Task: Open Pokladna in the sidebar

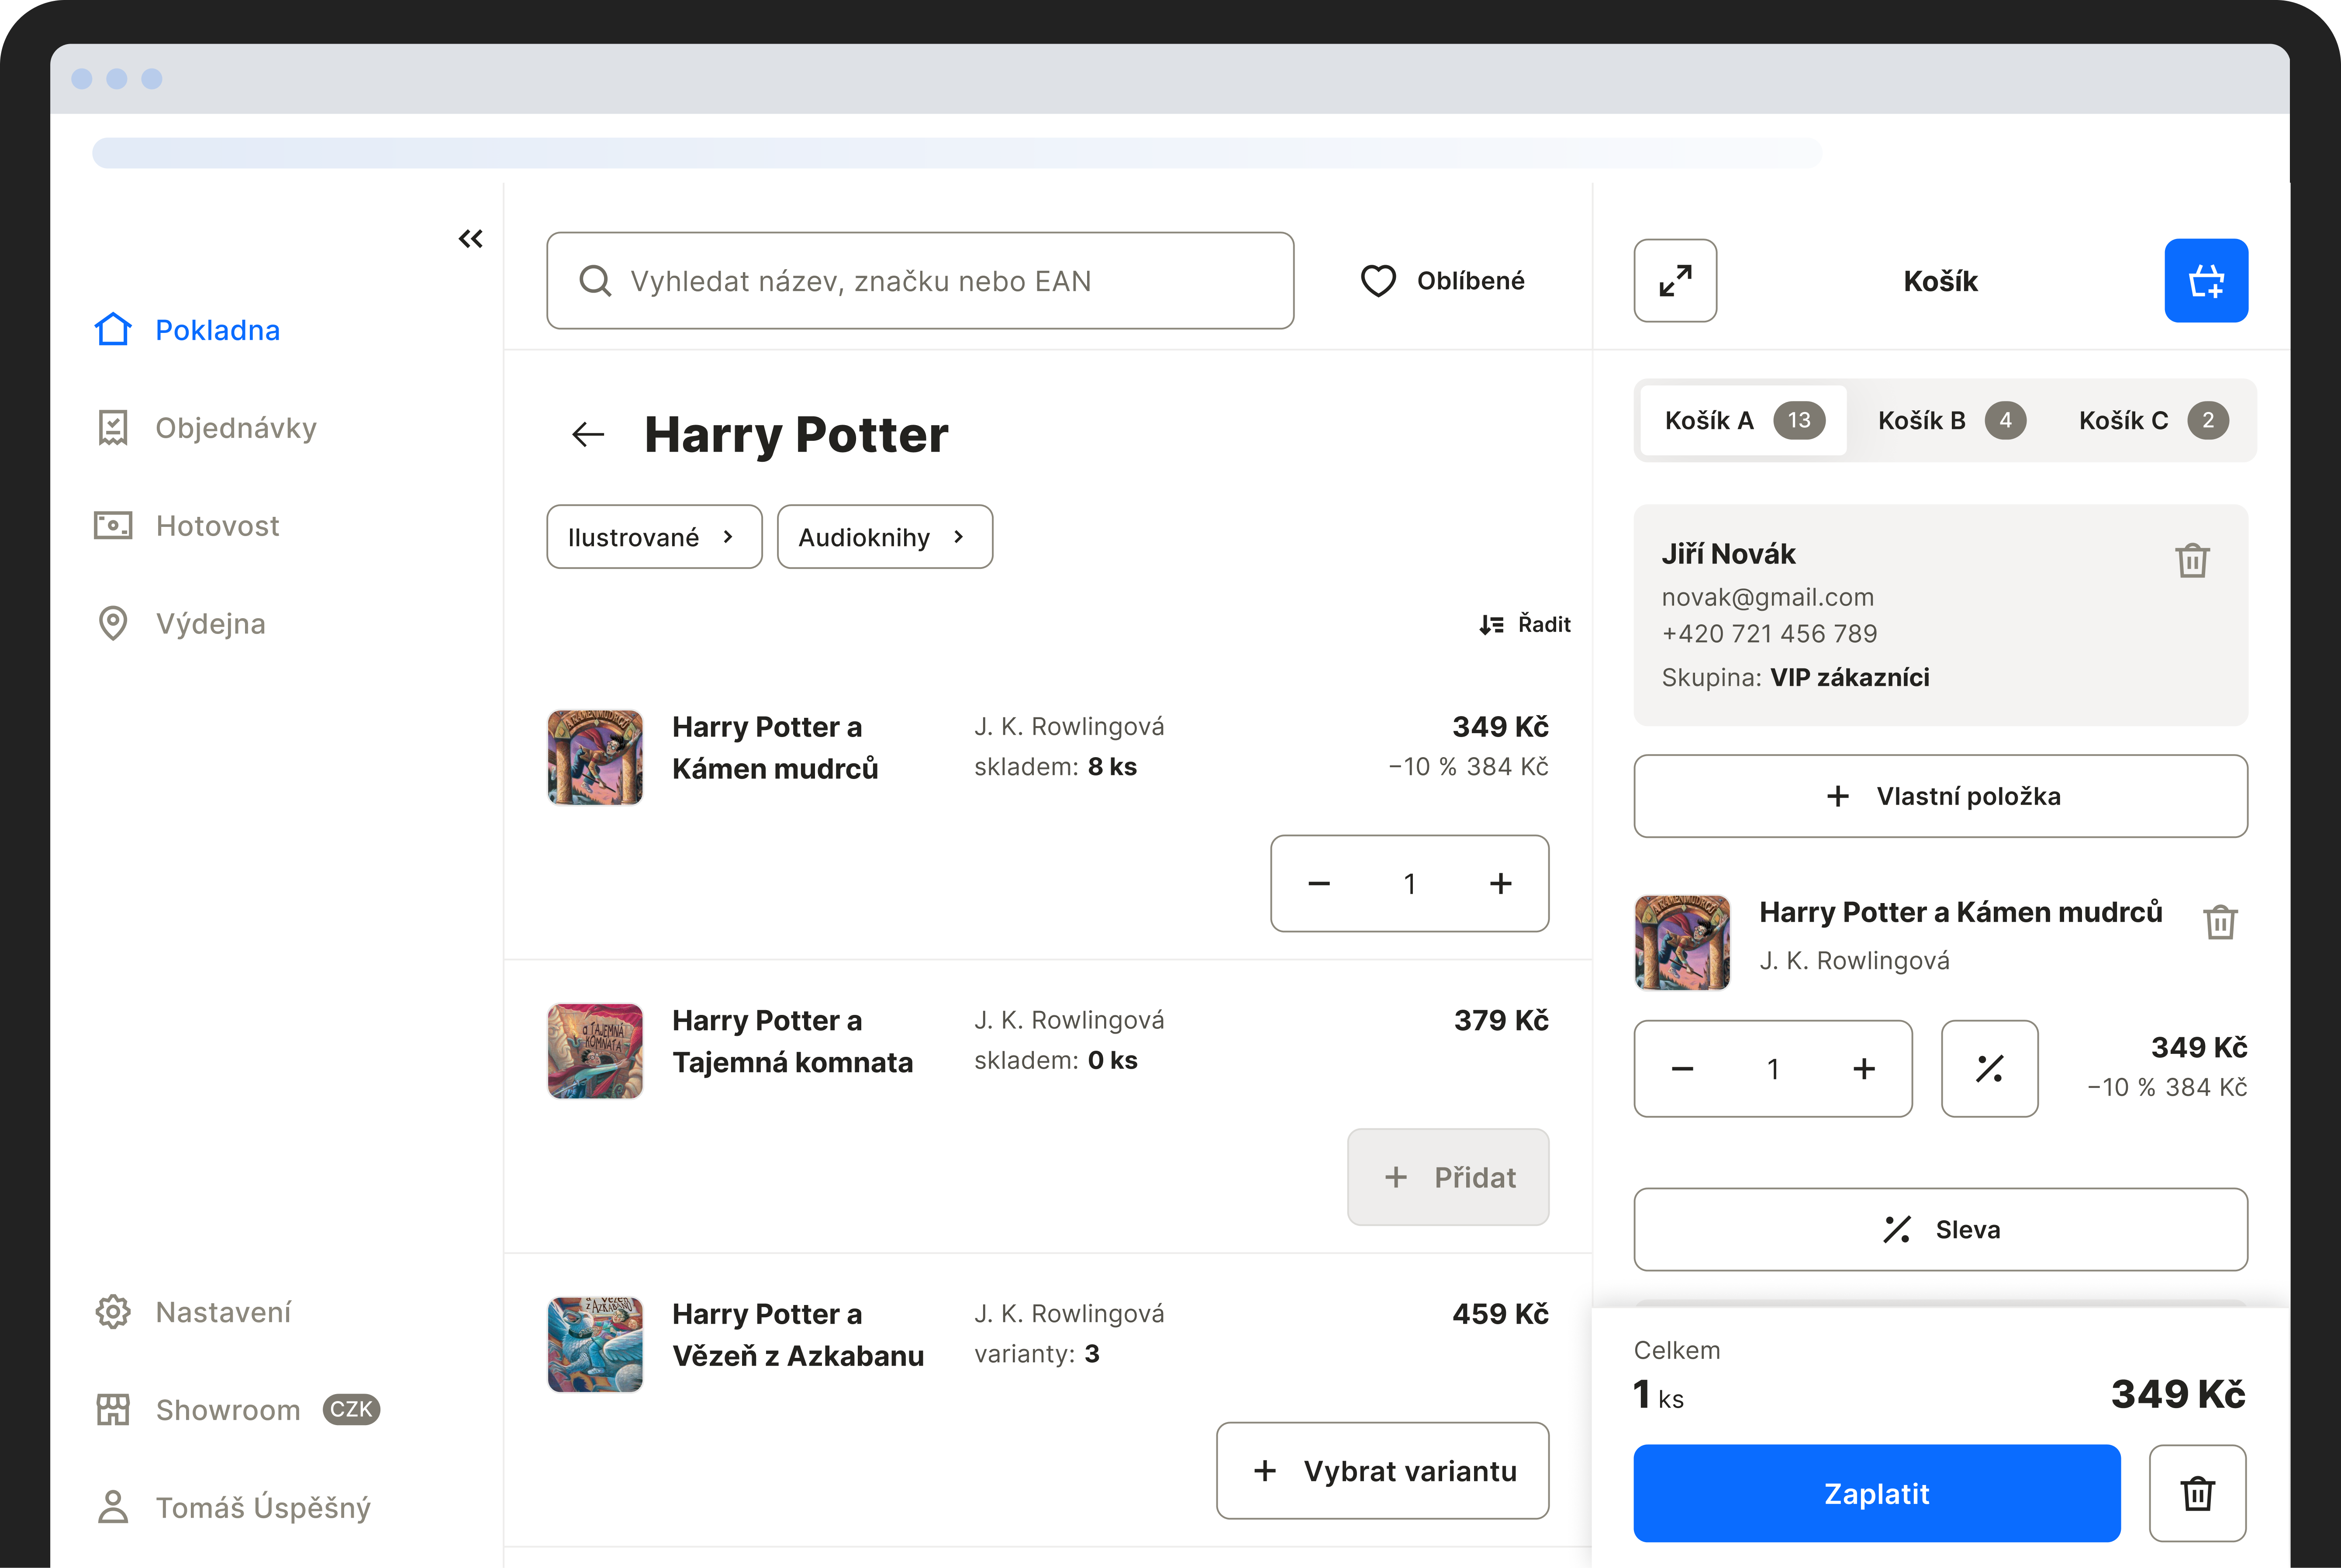Action: click(187, 330)
